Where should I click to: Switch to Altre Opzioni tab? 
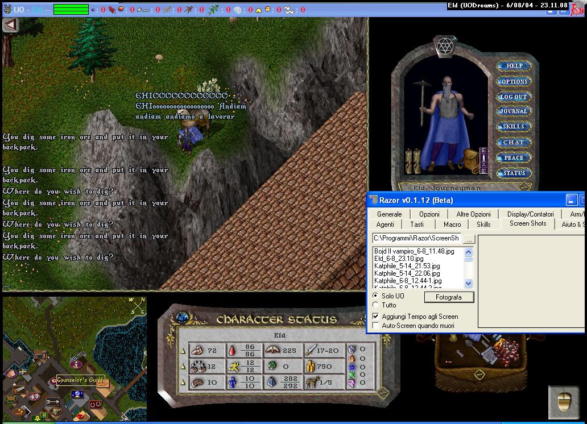pyautogui.click(x=473, y=214)
